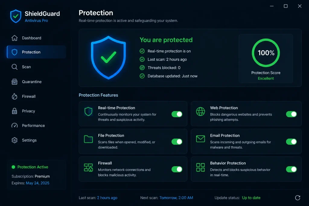This screenshot has height=206, width=309.
Task: Switch off Email Protection toggle
Action: pyautogui.click(x=291, y=141)
